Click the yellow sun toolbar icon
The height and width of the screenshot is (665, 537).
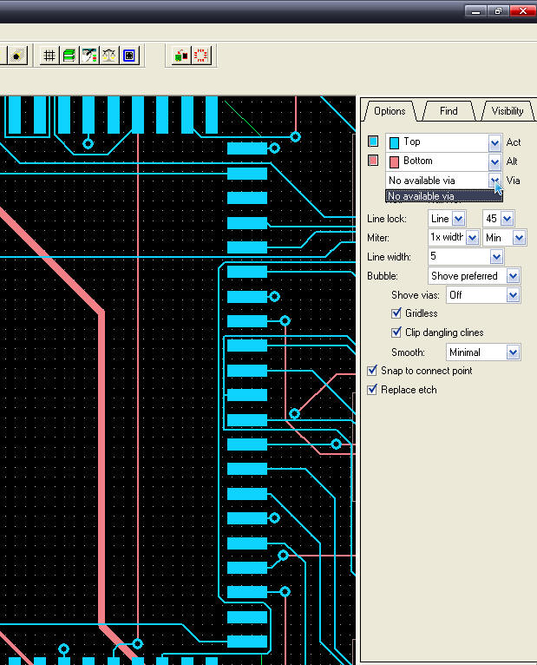coord(17,56)
